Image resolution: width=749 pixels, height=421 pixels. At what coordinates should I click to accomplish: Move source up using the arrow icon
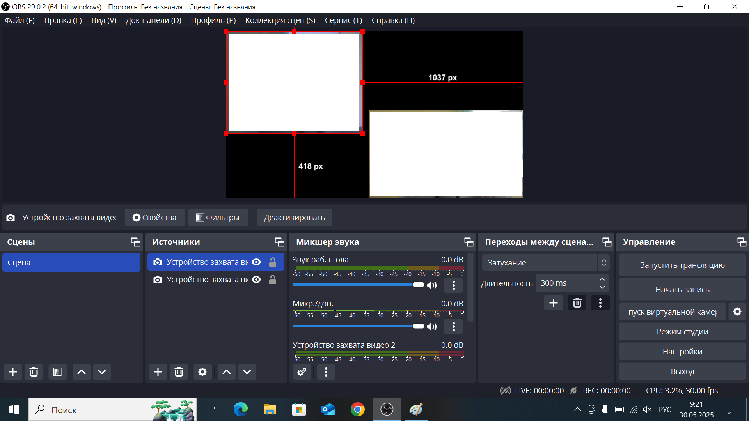click(x=226, y=372)
